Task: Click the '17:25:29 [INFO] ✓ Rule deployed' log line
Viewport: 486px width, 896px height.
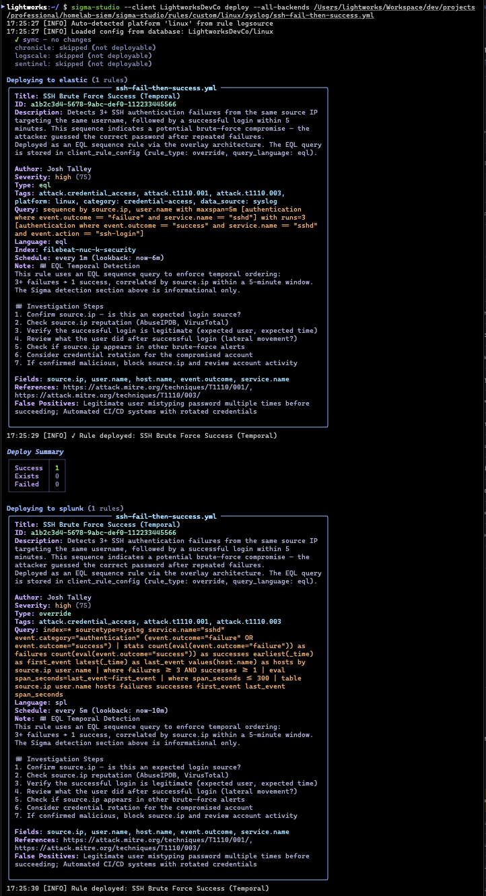Action: pyautogui.click(x=141, y=435)
